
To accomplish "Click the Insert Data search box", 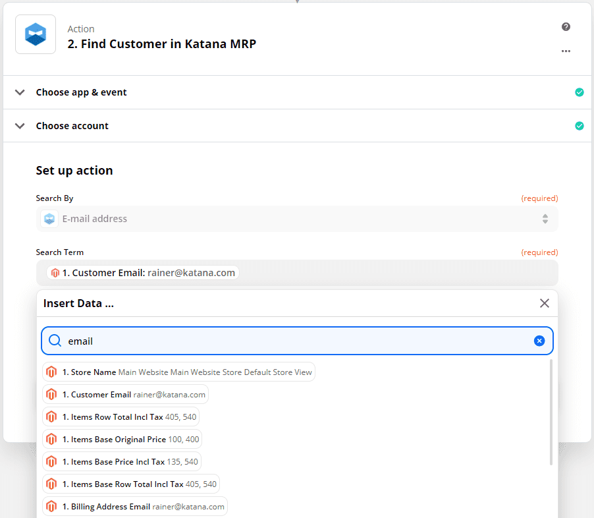I will click(x=297, y=341).
